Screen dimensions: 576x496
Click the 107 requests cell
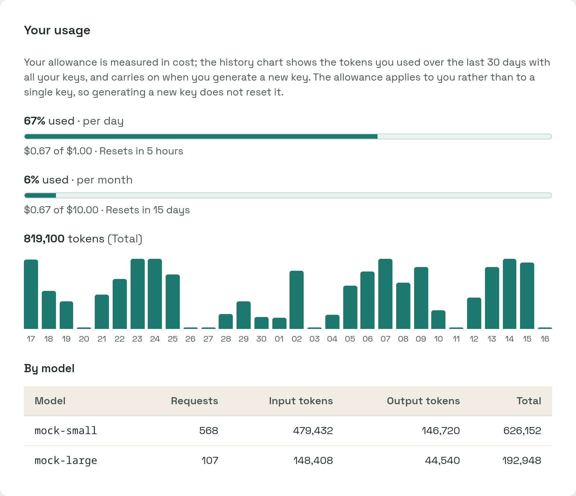coord(210,461)
